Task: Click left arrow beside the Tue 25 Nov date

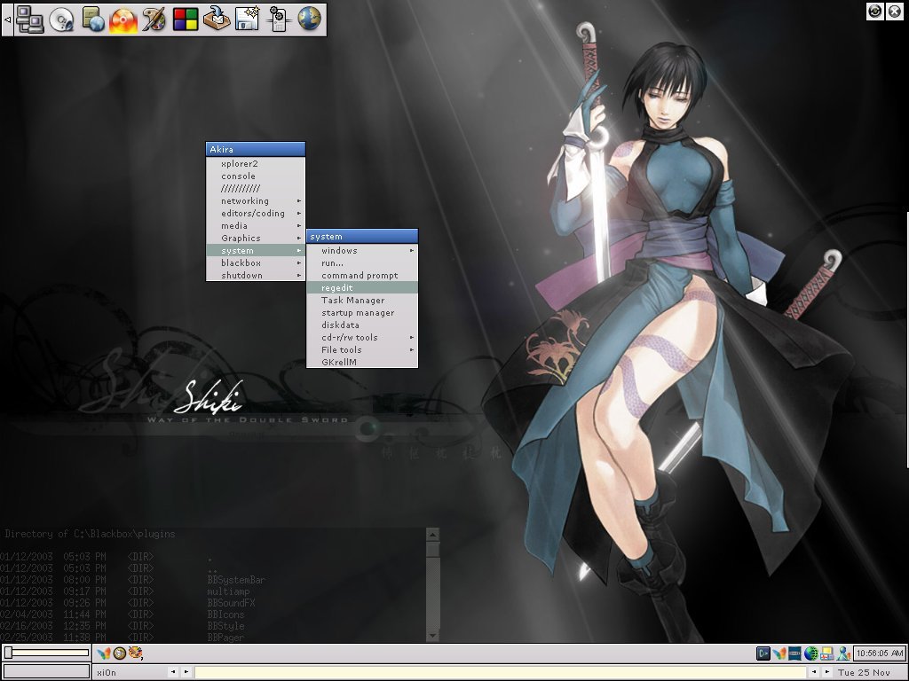Action: [x=814, y=672]
